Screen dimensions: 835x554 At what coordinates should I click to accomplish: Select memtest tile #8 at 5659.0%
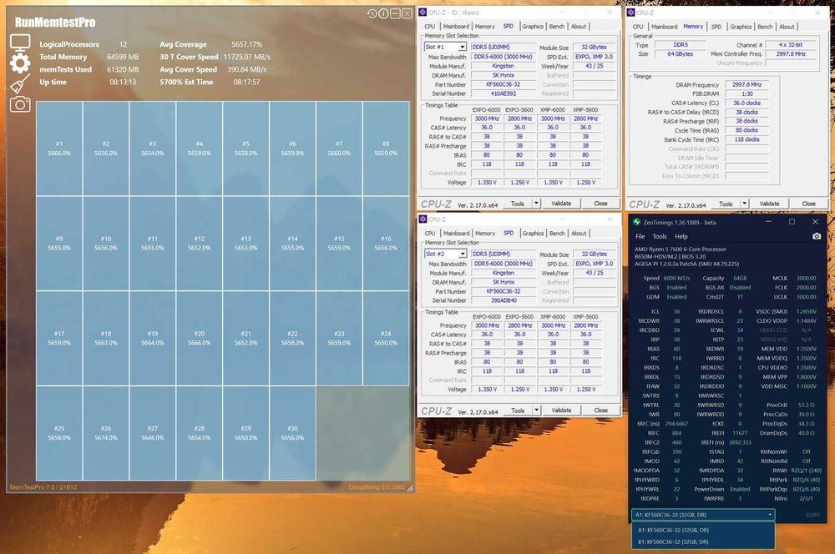386,149
